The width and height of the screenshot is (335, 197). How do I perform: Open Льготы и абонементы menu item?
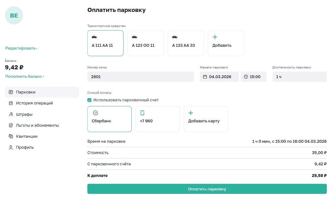tap(37, 125)
